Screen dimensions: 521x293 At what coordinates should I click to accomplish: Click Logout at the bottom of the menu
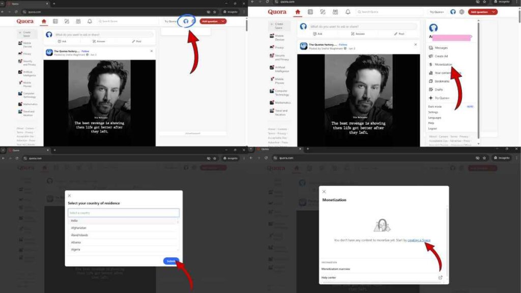point(432,128)
